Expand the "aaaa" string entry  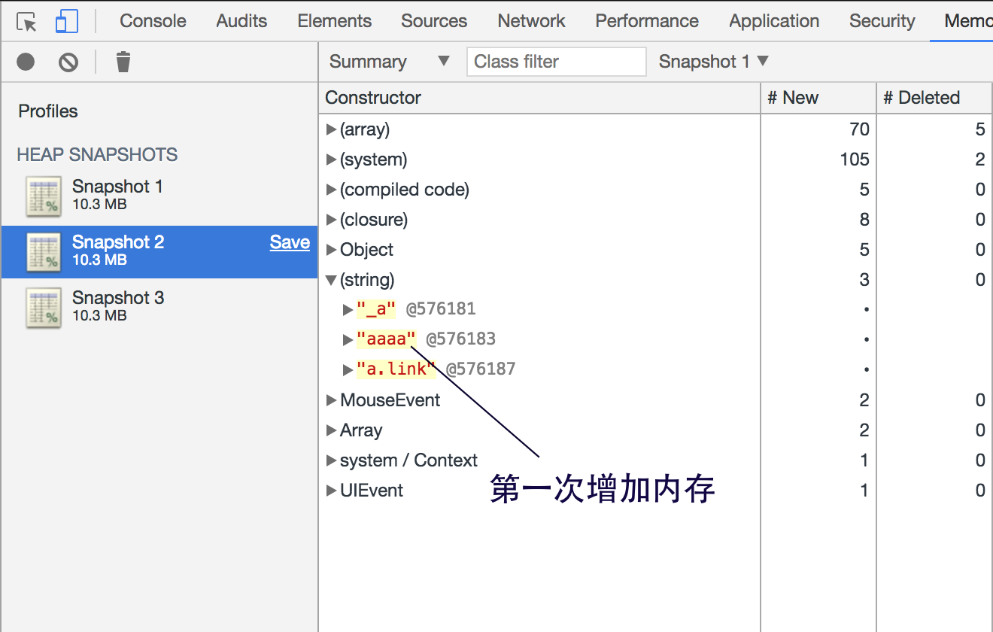(x=348, y=339)
